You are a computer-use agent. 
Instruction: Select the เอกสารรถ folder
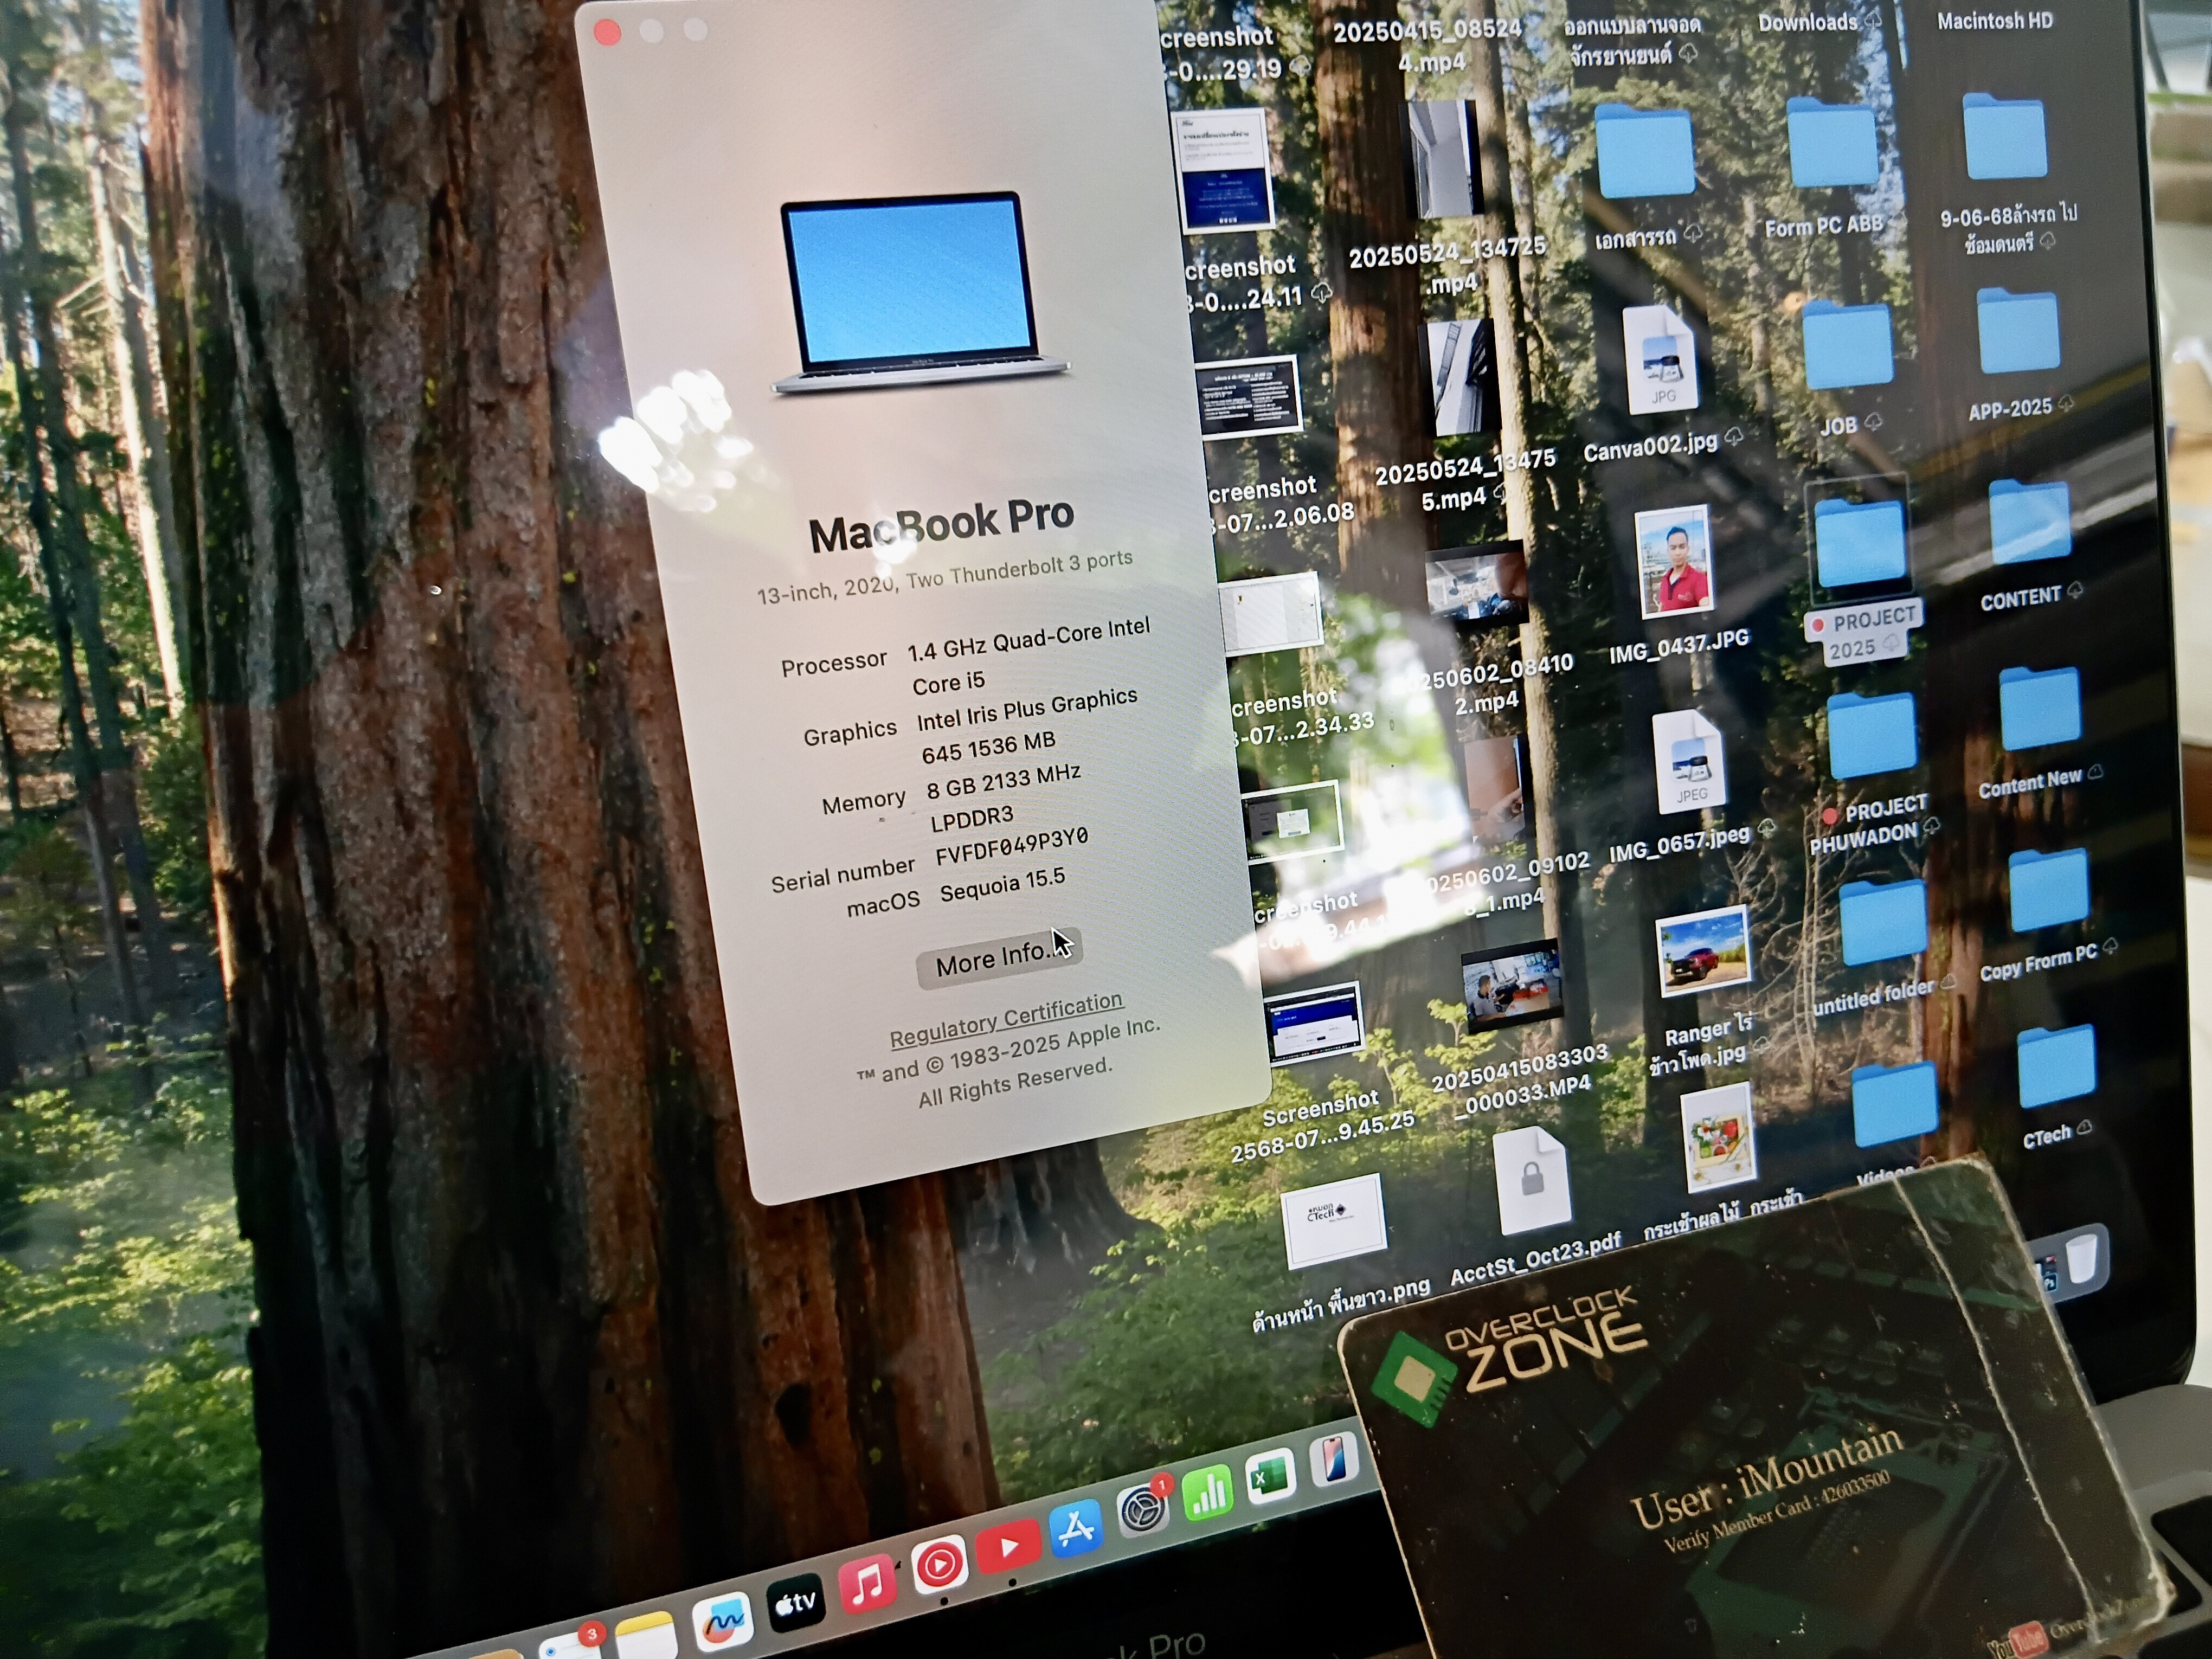point(1644,150)
